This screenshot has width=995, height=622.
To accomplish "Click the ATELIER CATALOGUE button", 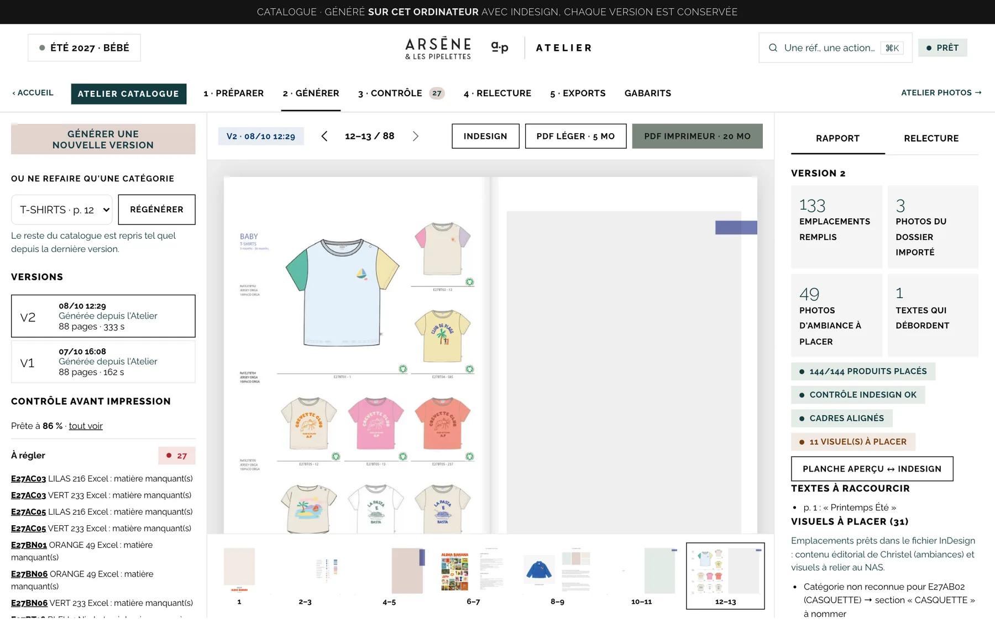I will (x=128, y=94).
